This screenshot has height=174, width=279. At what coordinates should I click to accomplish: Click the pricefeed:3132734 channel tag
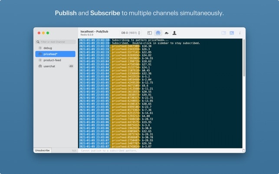point(125,67)
